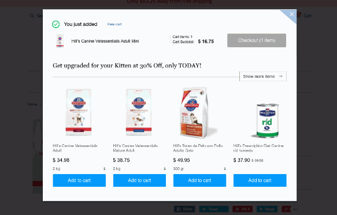
Task: Expand 2 kg size dropdown for Vetessentials Adult
Action: (79, 169)
